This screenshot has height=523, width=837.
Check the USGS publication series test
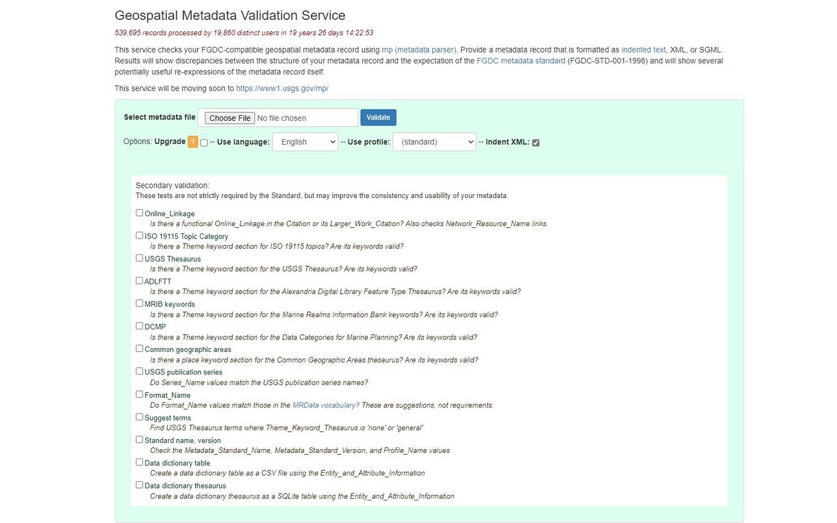coord(139,370)
